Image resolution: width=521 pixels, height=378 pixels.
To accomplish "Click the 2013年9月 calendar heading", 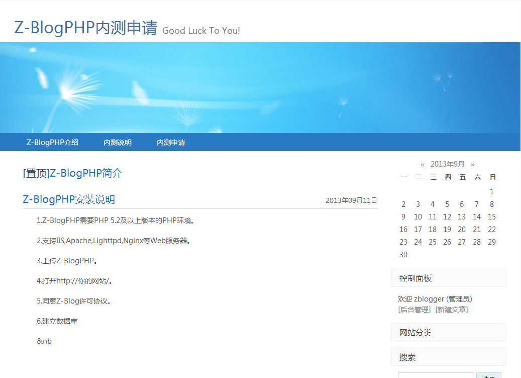I will tap(448, 164).
